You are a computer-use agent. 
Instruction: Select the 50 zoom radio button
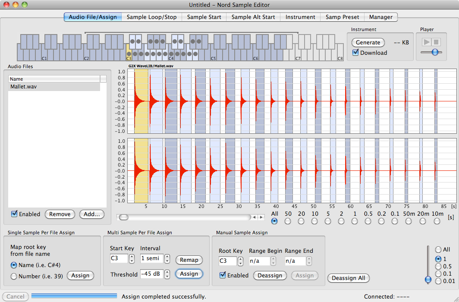tap(288, 221)
